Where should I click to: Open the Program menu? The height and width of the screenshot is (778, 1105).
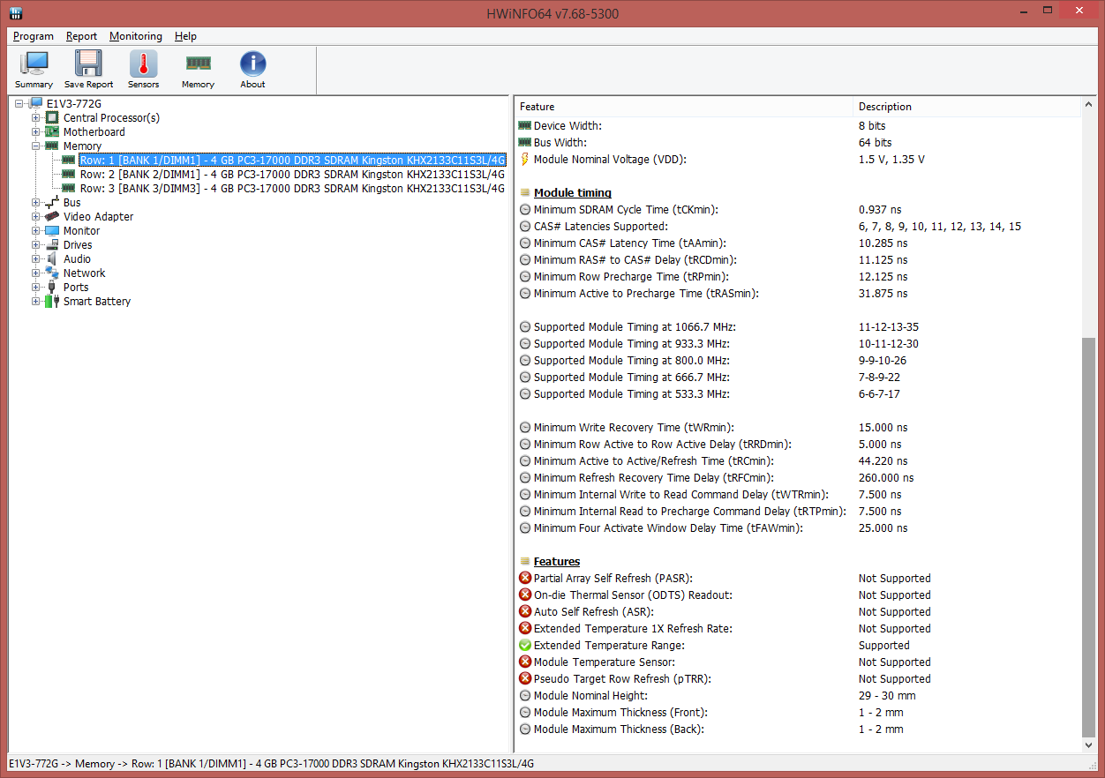pos(34,36)
